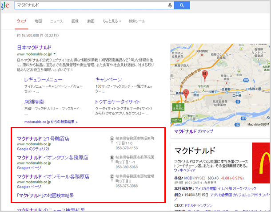Open the ニュース tab
271x212 pixels.
pyautogui.click(x=56, y=21)
